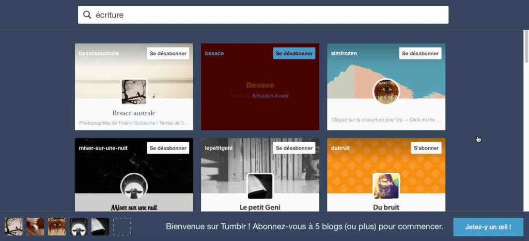
Task: Open simfrozen blog name link
Action: [344, 53]
